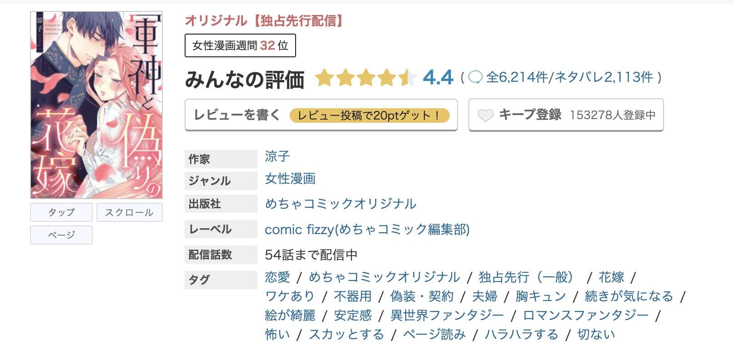Select ページ reading mode
Viewport: 734px width, 361px height.
tap(61, 235)
